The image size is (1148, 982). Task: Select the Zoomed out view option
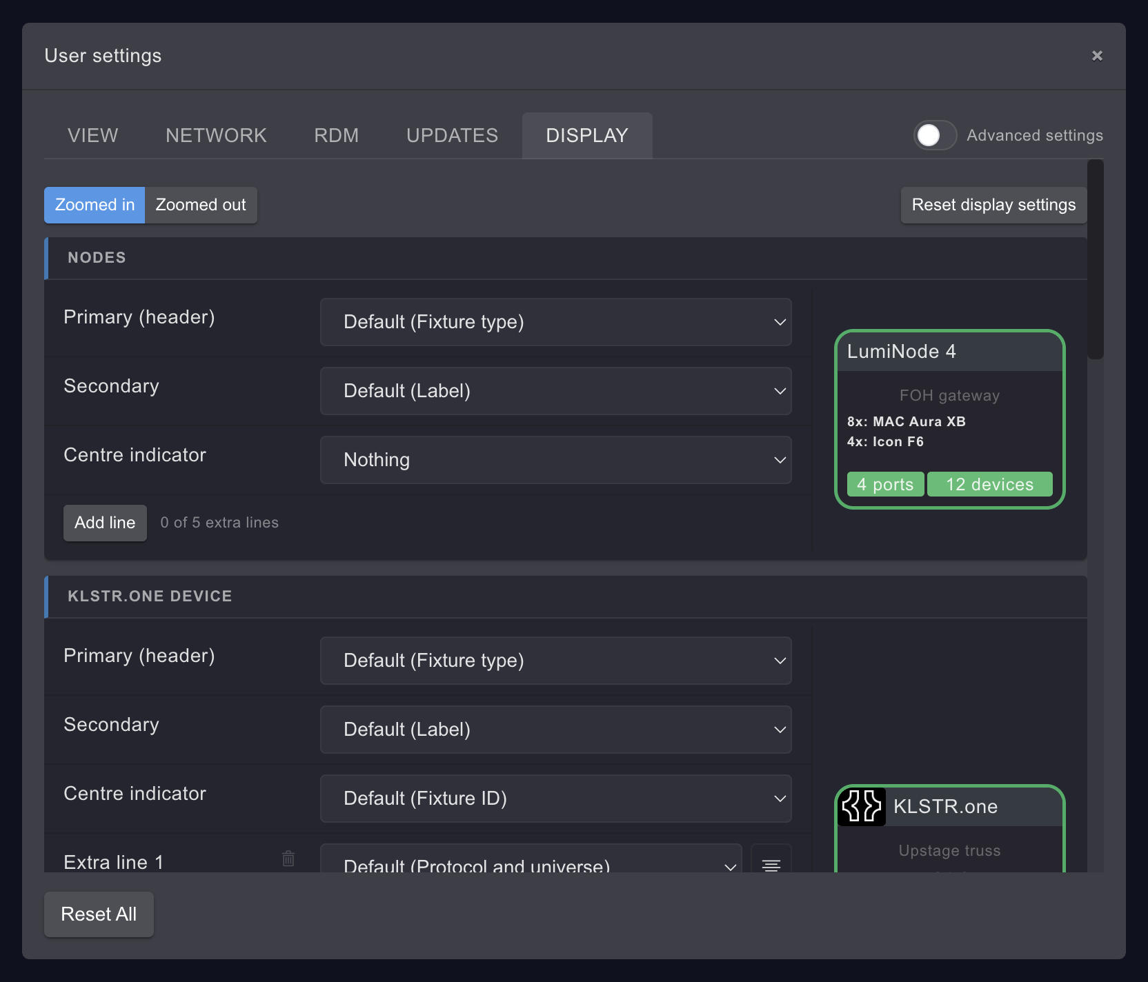[x=201, y=205]
